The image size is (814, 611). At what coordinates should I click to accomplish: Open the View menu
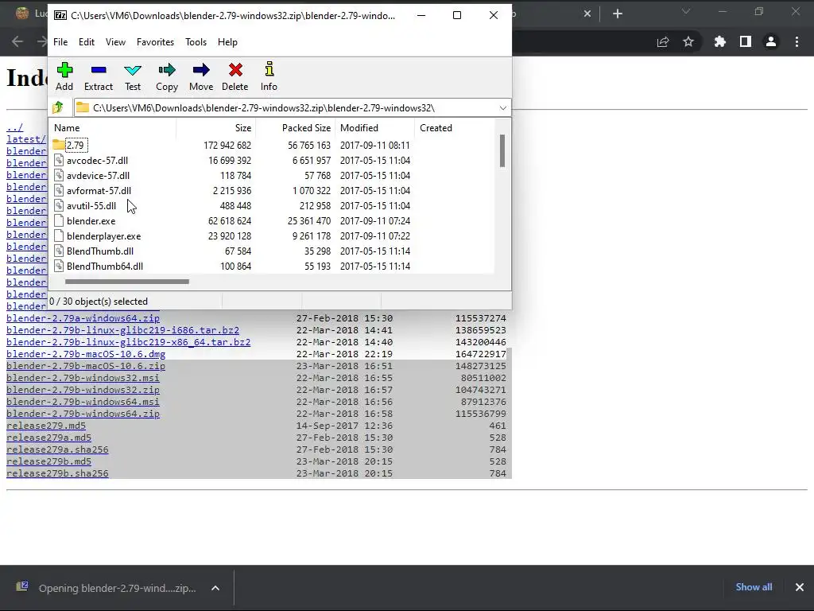115,42
